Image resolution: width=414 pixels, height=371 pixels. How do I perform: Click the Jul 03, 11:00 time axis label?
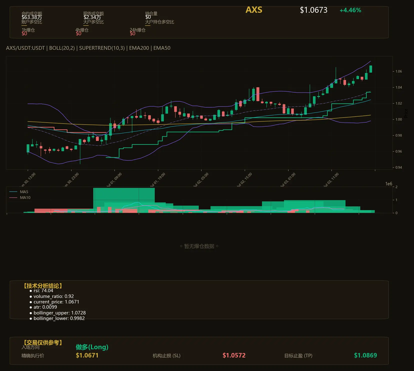[331, 180]
